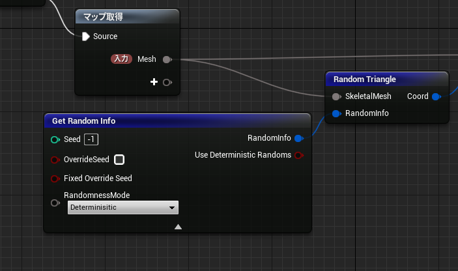Screen dimensions: 458x271
Task: Click the Fixed Override Seed label
Action: tap(98, 178)
